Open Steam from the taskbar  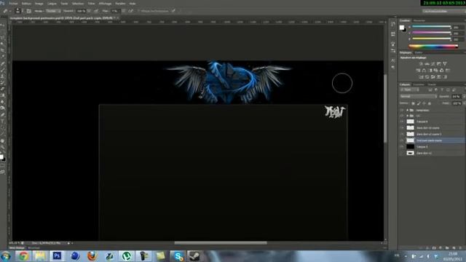pyautogui.click(x=194, y=255)
